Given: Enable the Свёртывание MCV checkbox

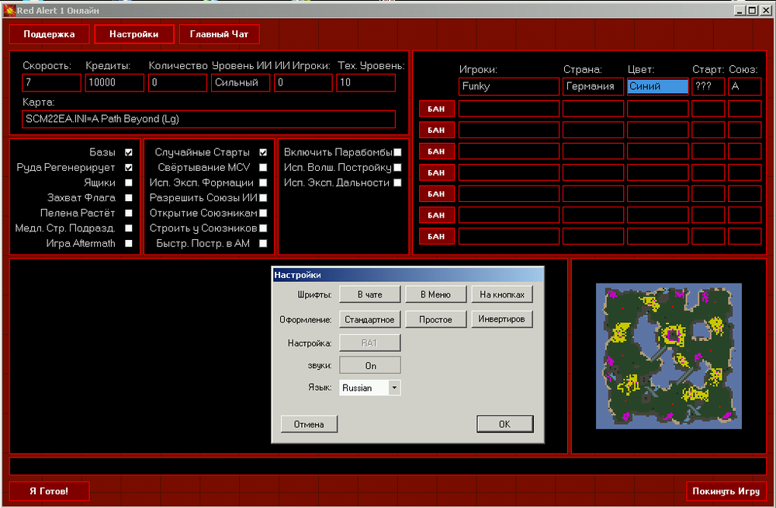Looking at the screenshot, I should point(263,168).
